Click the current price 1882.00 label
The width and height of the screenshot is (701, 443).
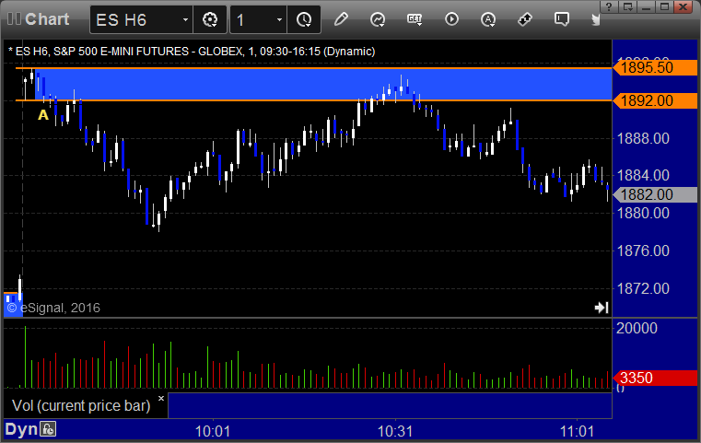(655, 195)
